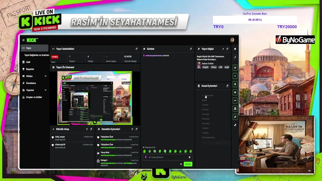Open chat settings gear icon
The image size is (322, 181).
click(x=181, y=164)
